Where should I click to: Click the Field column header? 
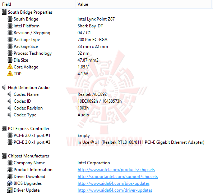(x=38, y=4)
